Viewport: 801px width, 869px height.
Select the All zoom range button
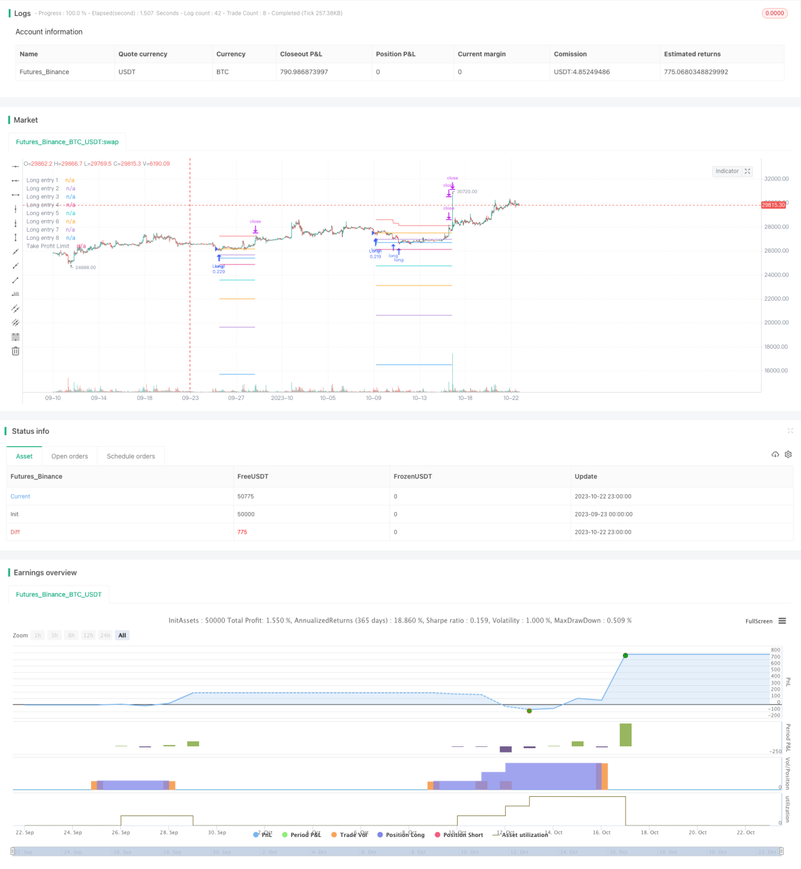(122, 635)
